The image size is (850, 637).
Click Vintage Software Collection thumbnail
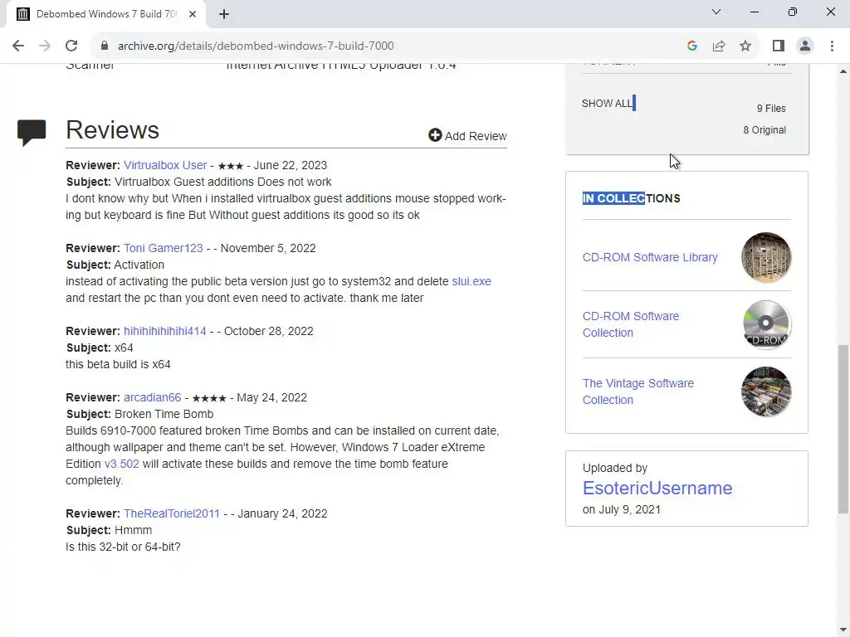(766, 391)
